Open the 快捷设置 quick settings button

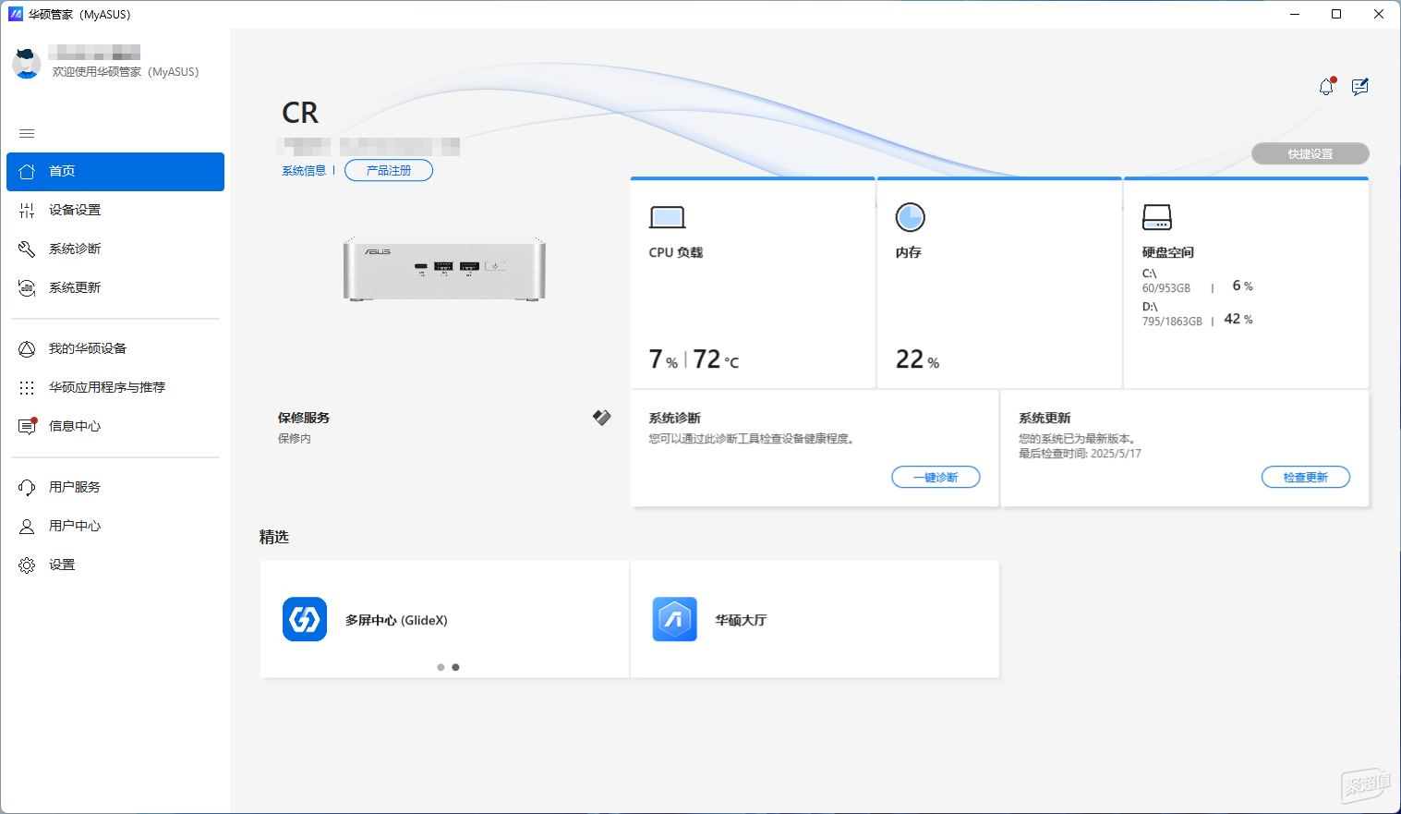pos(1310,154)
